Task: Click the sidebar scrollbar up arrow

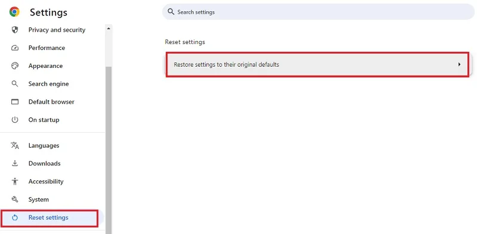Action: point(109,28)
